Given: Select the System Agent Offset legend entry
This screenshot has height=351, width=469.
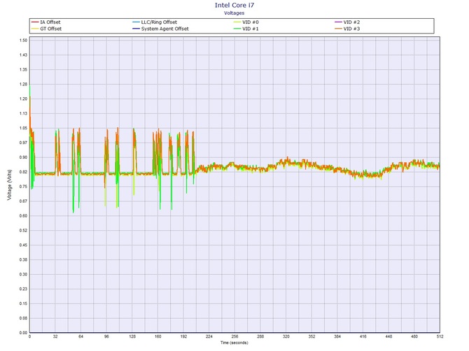Looking at the screenshot, I should pos(160,29).
